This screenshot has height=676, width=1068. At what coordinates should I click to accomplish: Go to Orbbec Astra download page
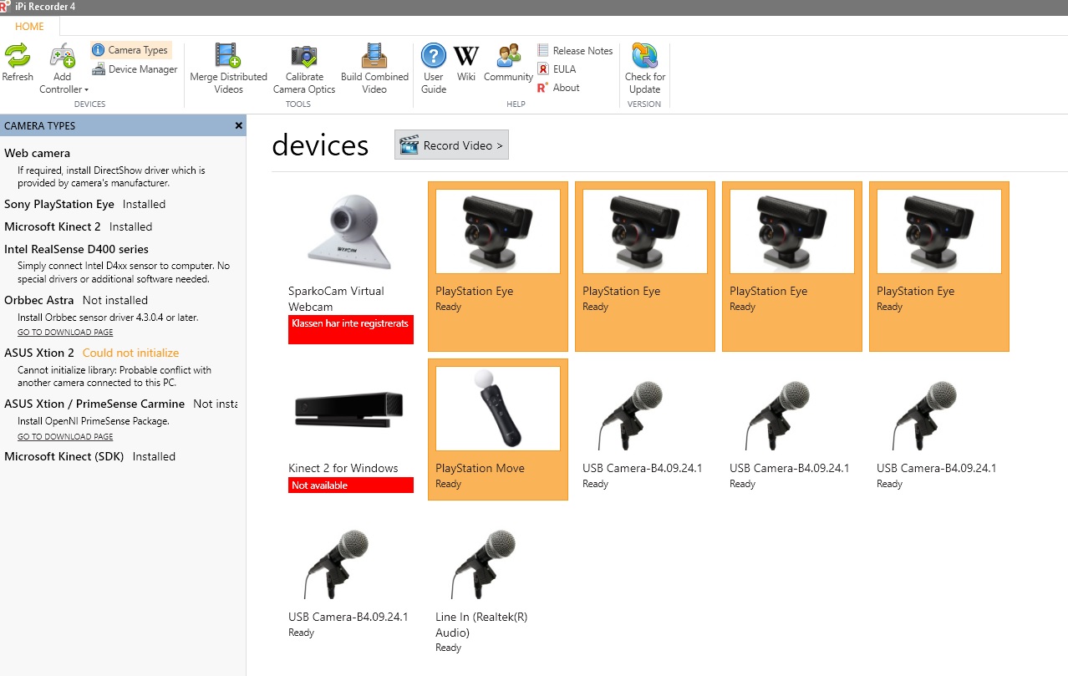[x=65, y=333]
